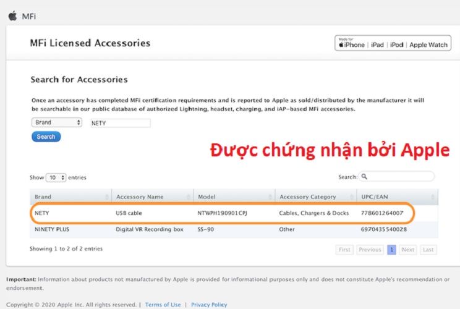The width and height of the screenshot is (460, 309).
Task: Click the Made for iPhone badge
Action: [393, 43]
